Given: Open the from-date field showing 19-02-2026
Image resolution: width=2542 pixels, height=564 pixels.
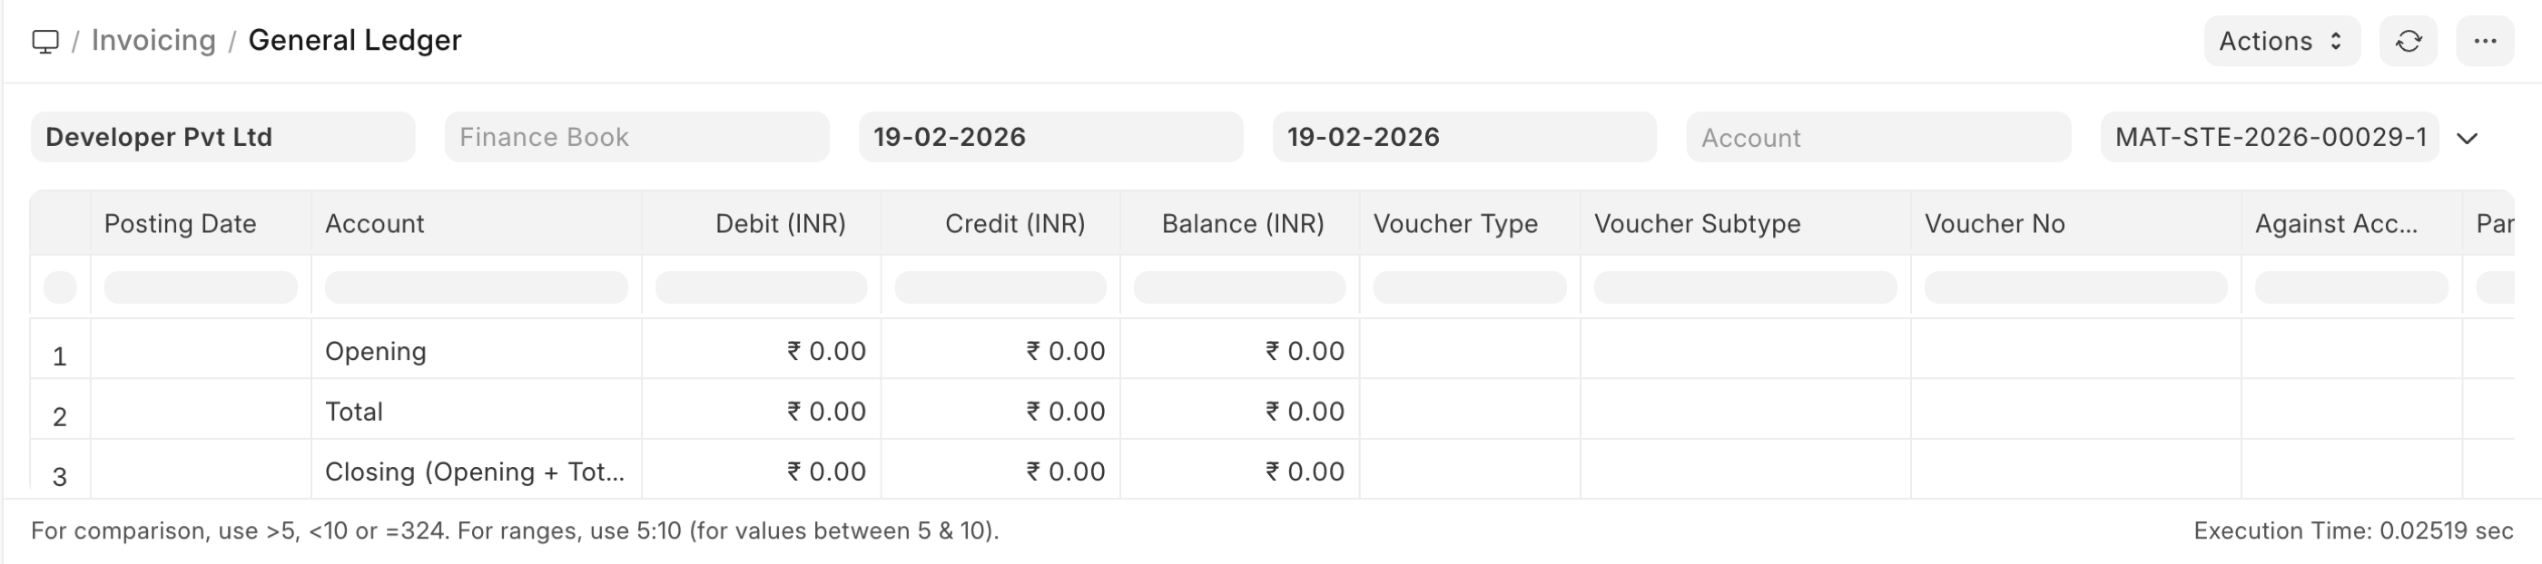Looking at the screenshot, I should click(x=1050, y=137).
